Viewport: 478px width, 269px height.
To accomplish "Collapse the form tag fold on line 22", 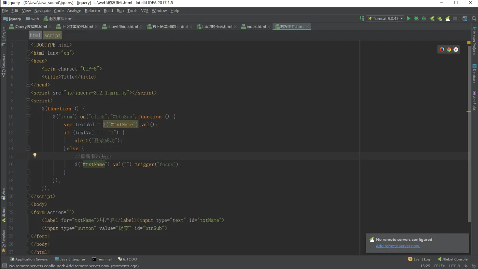I will 28,212.
